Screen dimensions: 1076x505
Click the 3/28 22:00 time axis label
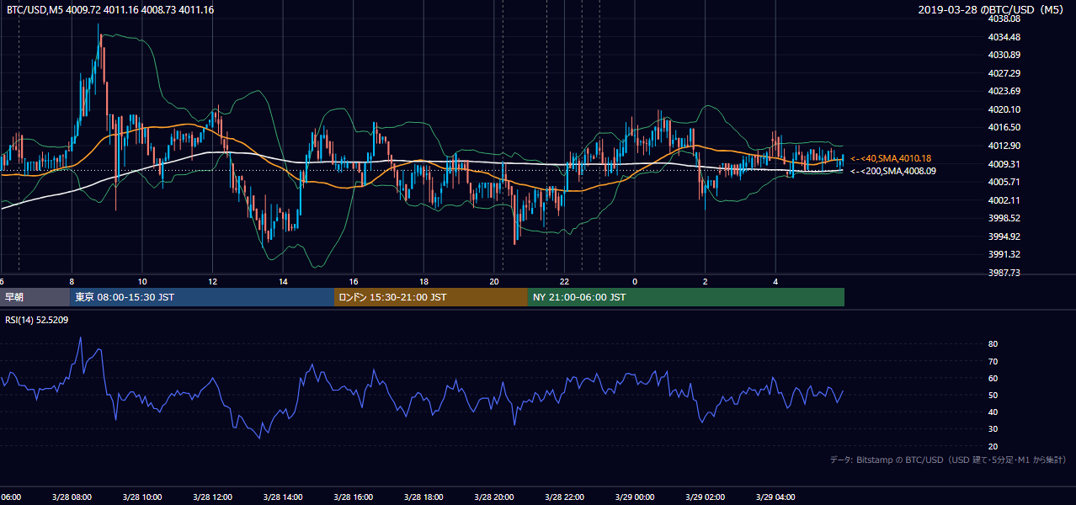tap(564, 497)
